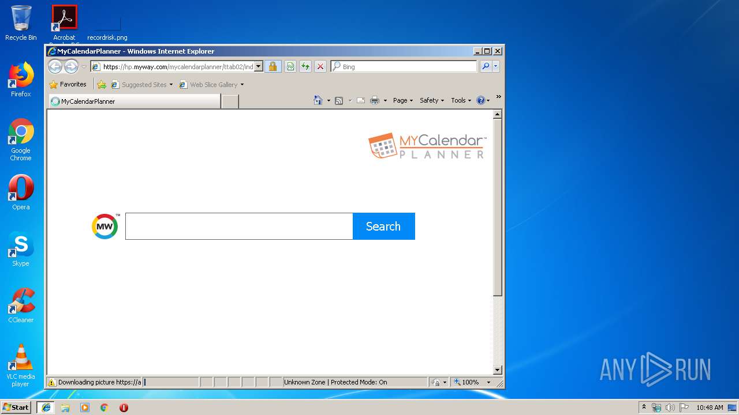Screen dimensions: 739x415
Task: Click the Internet Explorer Back arrow
Action: click(x=55, y=66)
